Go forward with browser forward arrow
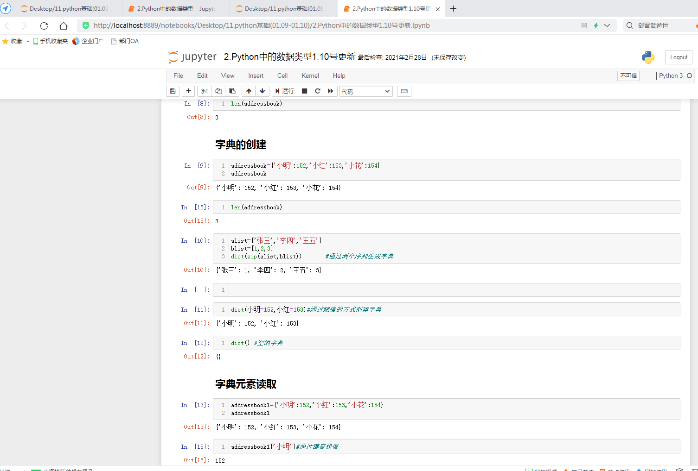Screen dimensions: 698x471 (24, 25)
